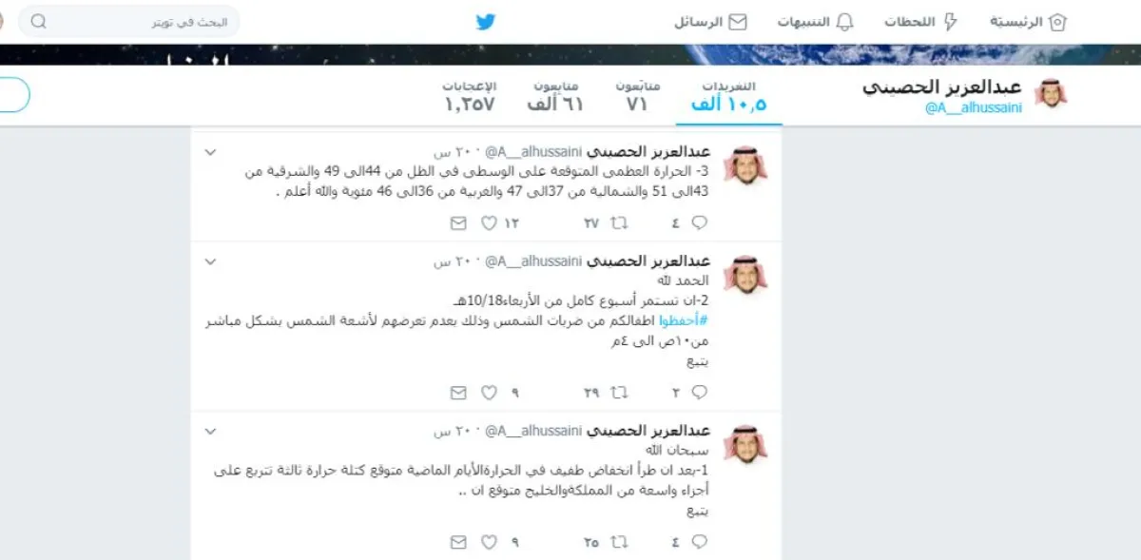This screenshot has width=1141, height=560.
Task: View the الإعجابات likes tab
Action: [x=470, y=97]
